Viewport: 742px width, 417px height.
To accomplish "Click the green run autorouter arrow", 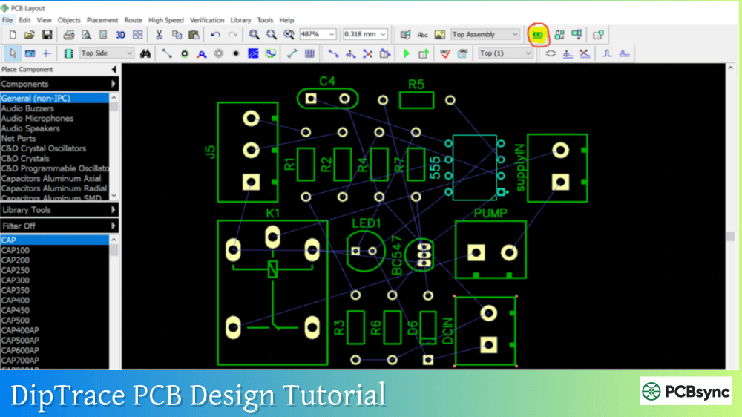I will click(406, 53).
